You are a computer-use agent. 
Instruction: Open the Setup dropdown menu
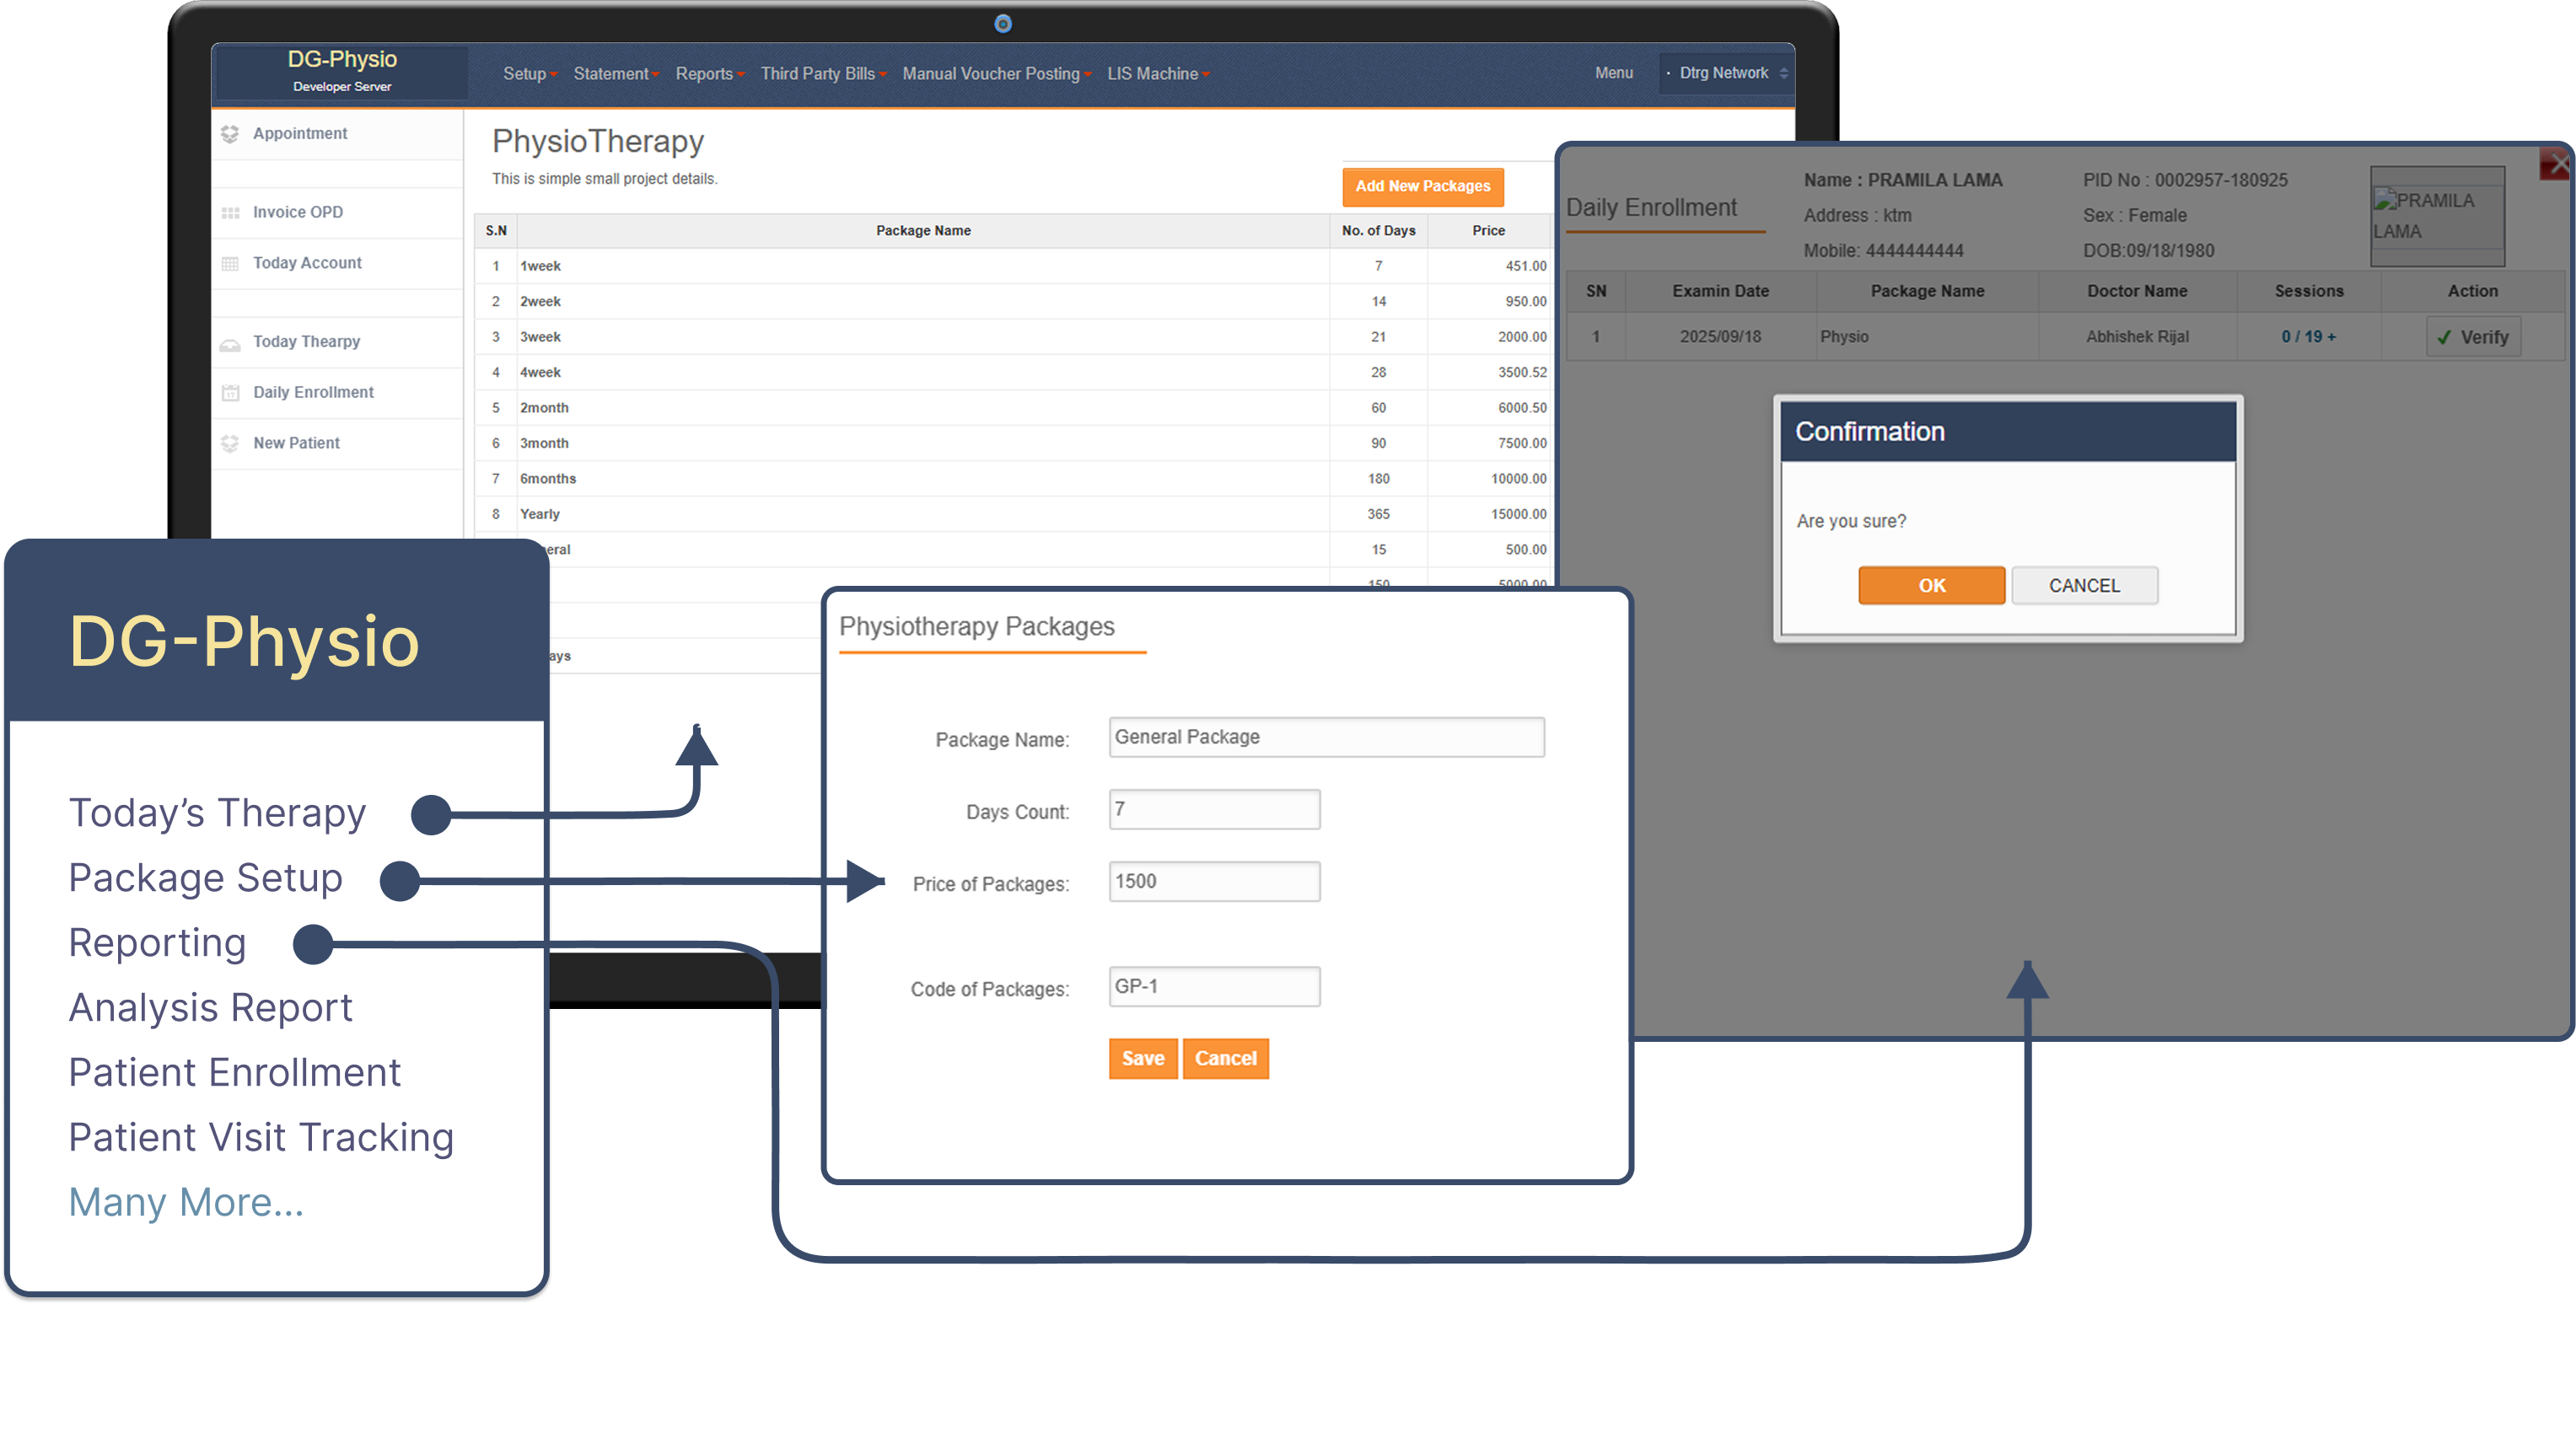(x=528, y=73)
